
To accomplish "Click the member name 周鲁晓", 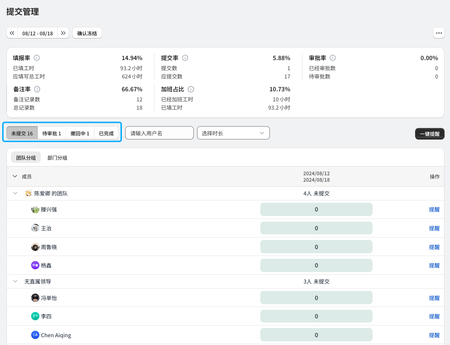I will (49, 247).
